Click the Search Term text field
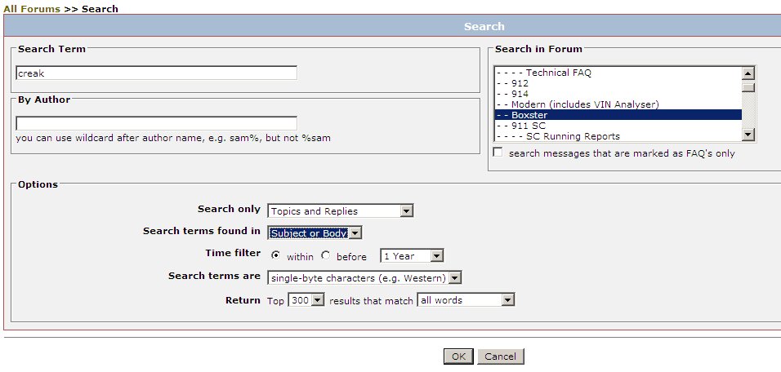 156,73
